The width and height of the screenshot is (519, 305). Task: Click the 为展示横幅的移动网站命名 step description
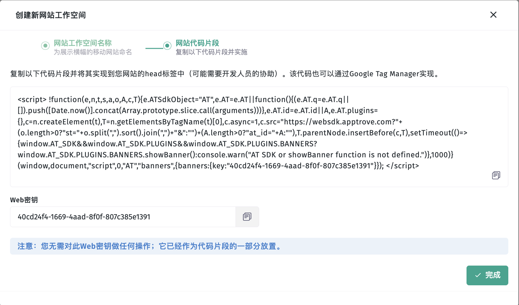coord(93,52)
